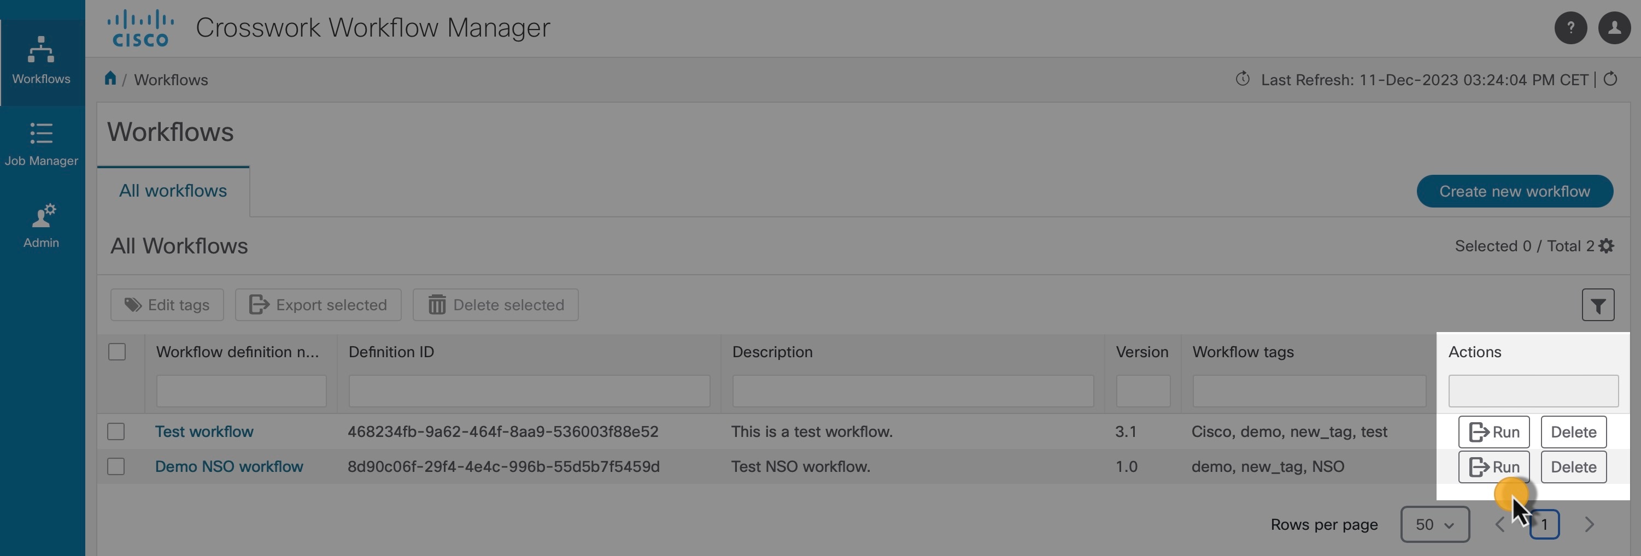Viewport: 1641px width, 556px height.
Task: Click the Workflows breadcrumb link
Action: point(171,79)
